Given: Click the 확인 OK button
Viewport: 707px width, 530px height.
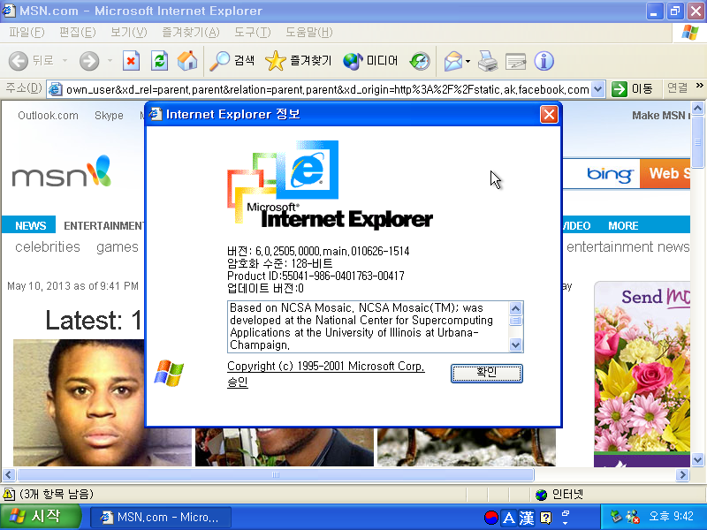Looking at the screenshot, I should coord(487,373).
